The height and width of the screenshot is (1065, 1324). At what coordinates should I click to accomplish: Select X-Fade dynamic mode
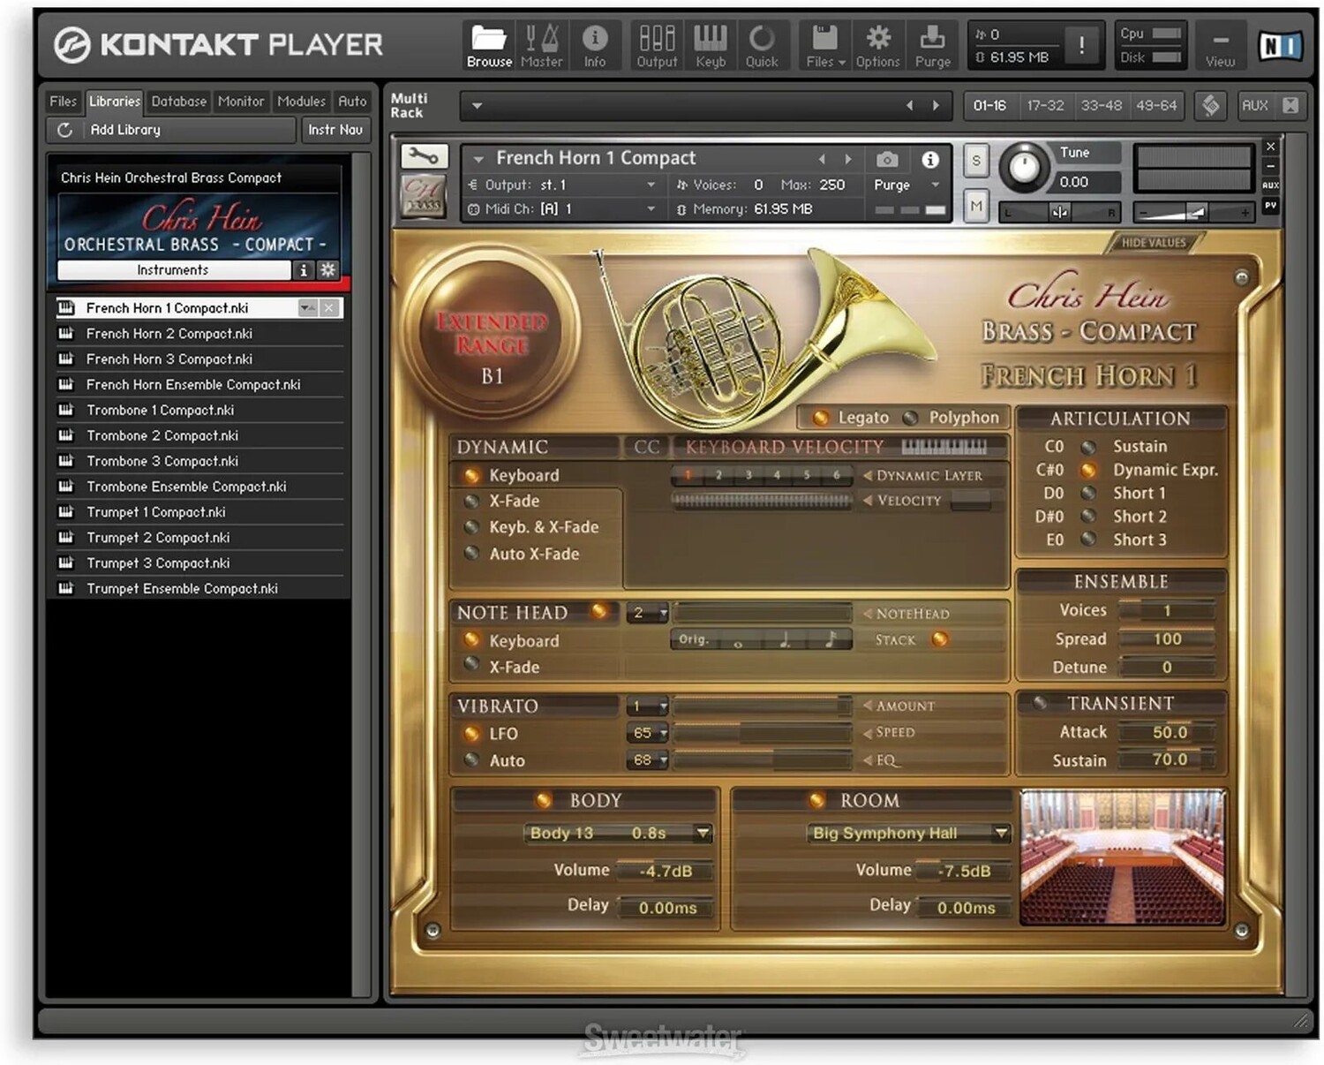[472, 502]
